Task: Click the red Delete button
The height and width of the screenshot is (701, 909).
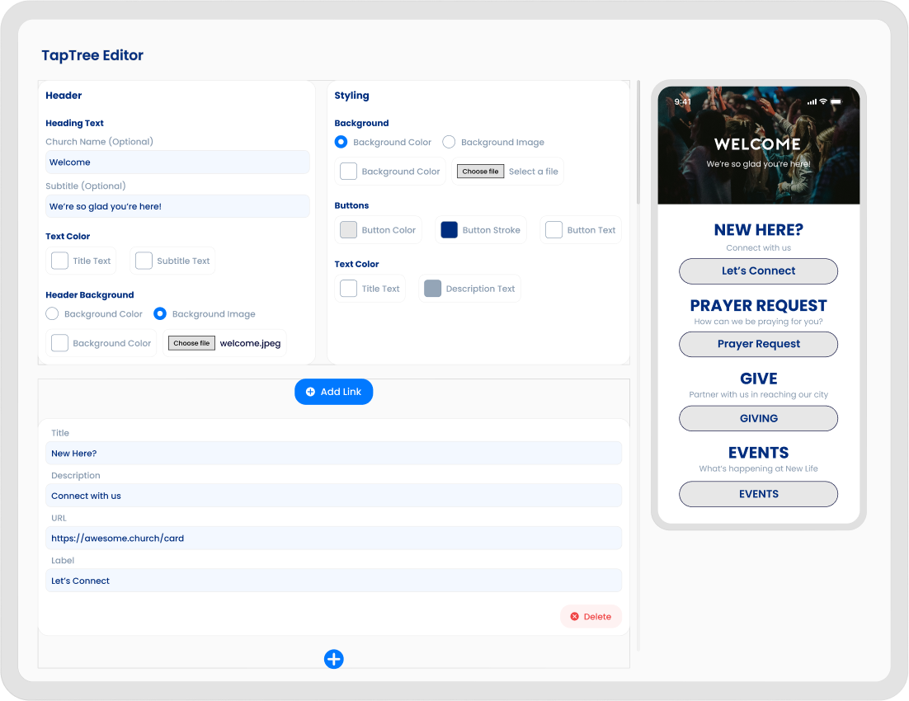Action: [x=591, y=616]
